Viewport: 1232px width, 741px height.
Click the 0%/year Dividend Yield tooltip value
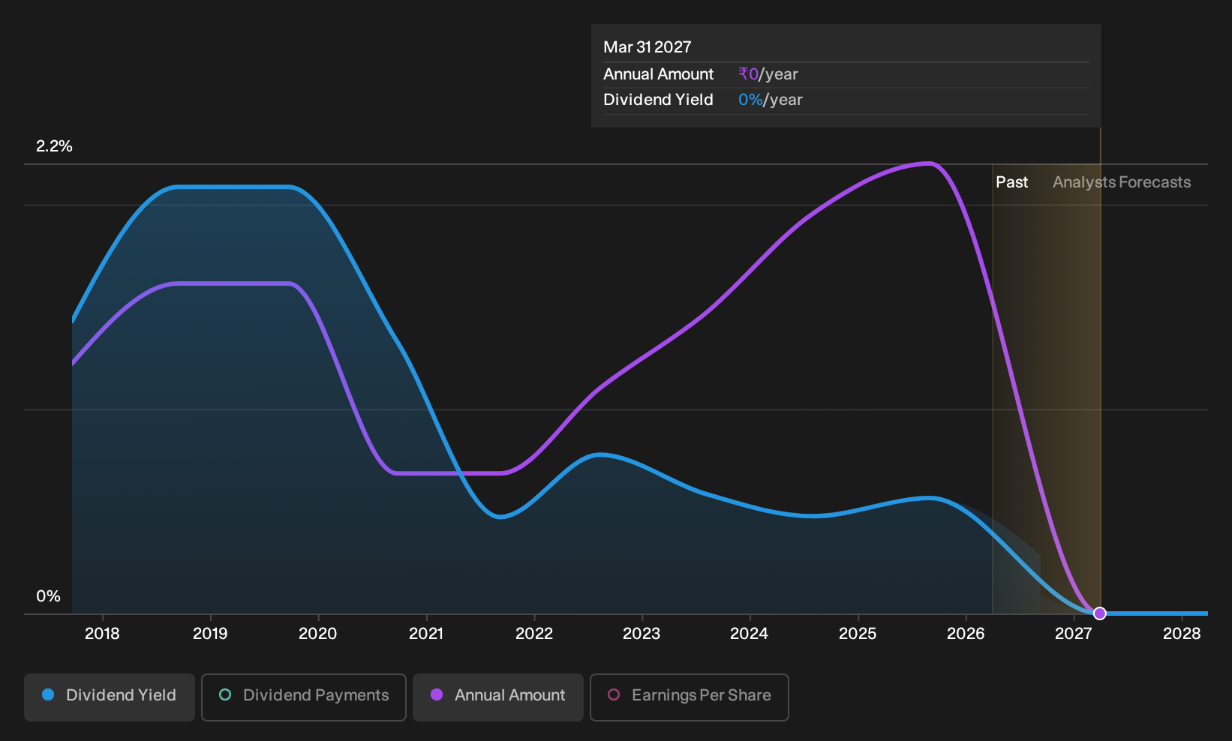click(x=771, y=100)
